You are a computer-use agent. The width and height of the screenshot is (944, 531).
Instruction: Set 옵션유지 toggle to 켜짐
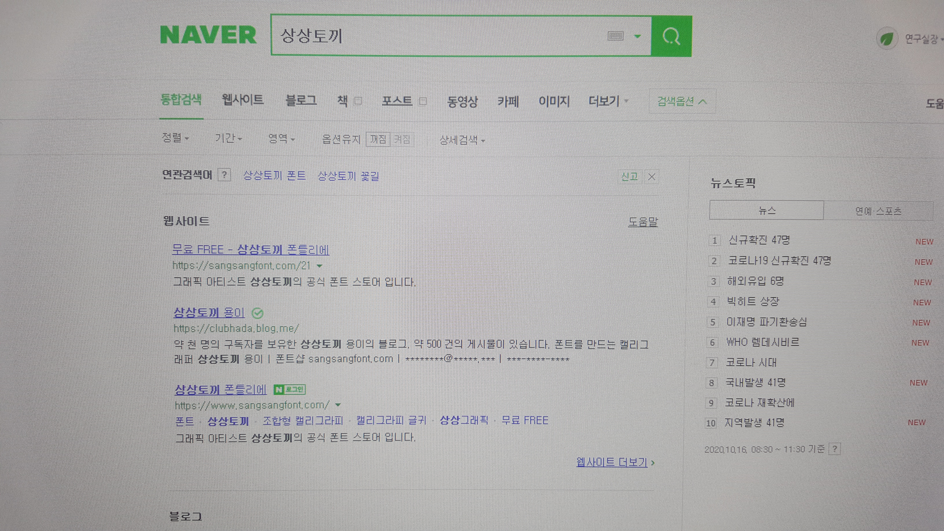(402, 139)
